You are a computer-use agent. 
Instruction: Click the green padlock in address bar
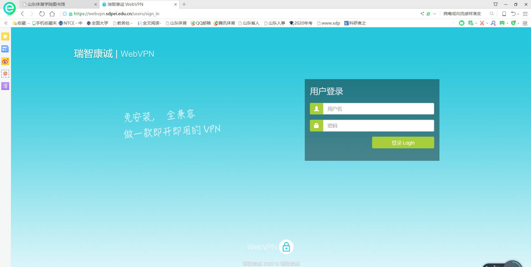tap(71, 14)
